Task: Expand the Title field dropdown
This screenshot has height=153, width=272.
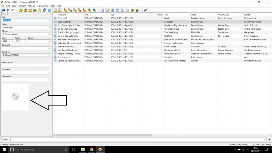Action: (x=50, y=20)
